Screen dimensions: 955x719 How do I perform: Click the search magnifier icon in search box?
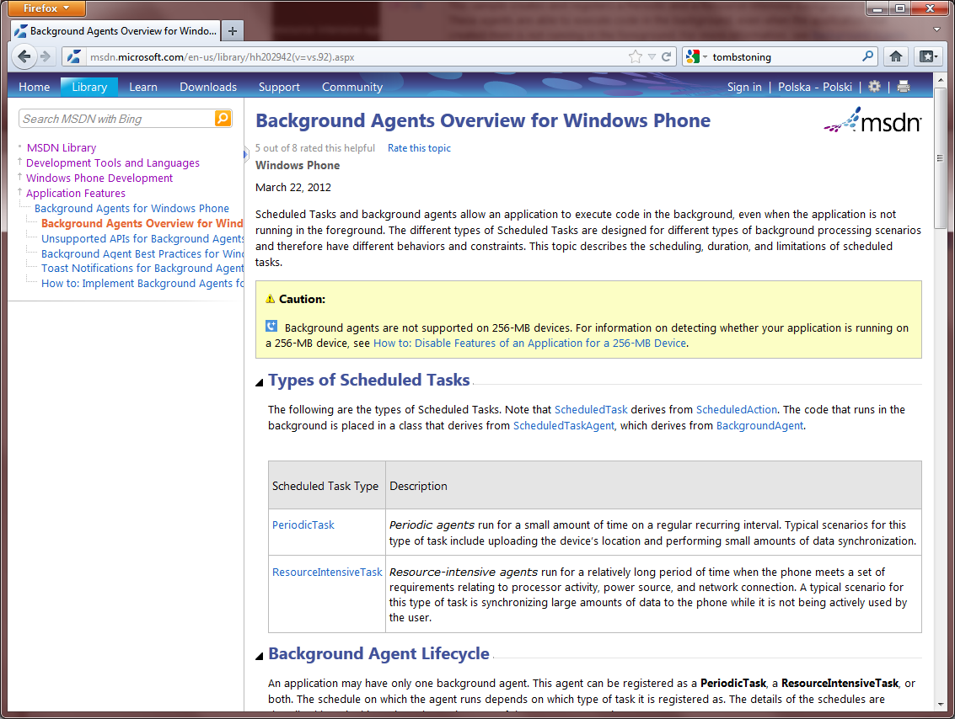click(x=868, y=56)
